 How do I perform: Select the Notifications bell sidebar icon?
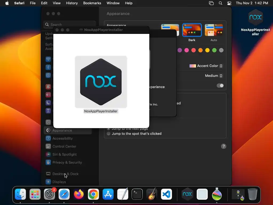tap(48, 87)
